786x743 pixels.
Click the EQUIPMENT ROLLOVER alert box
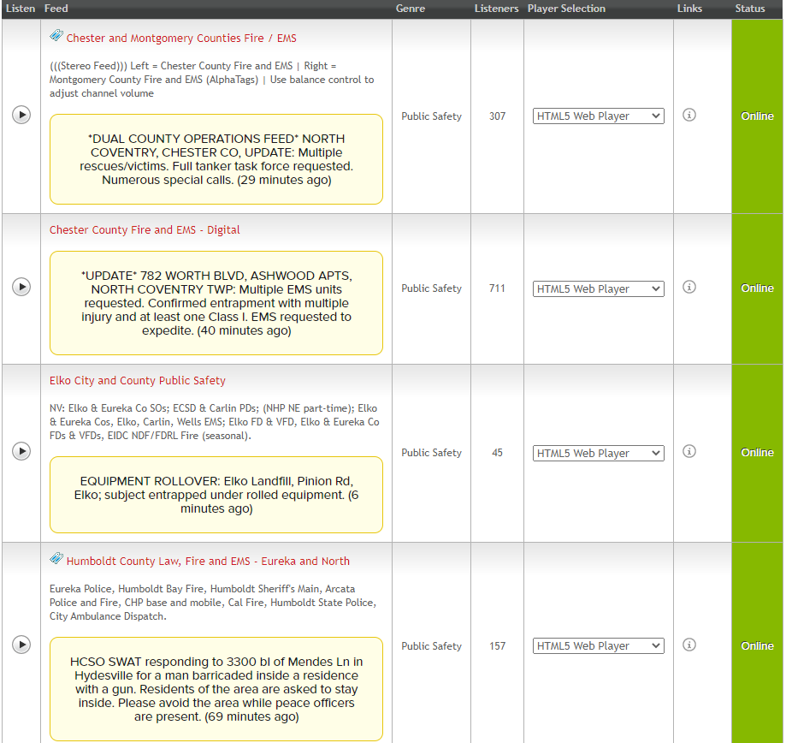216,495
